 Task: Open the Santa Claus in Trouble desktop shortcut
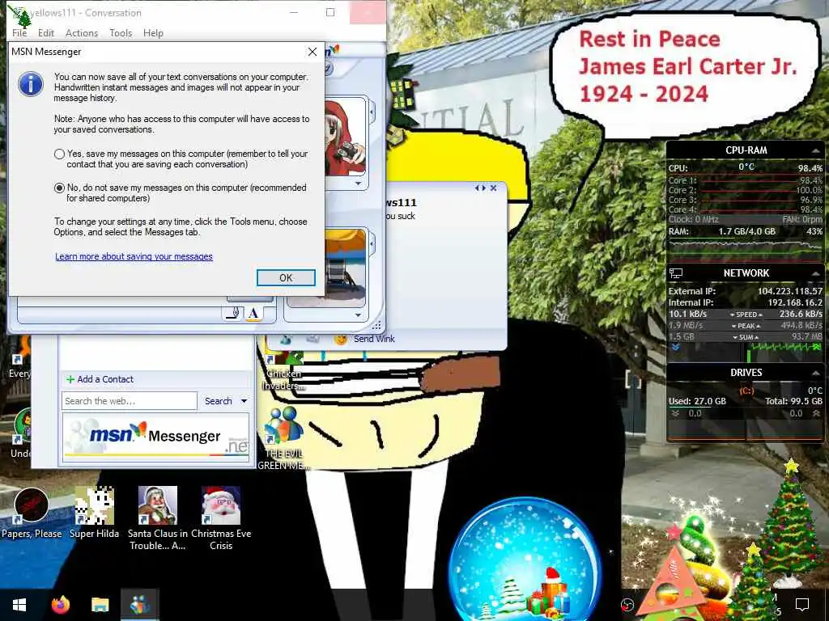[158, 517]
